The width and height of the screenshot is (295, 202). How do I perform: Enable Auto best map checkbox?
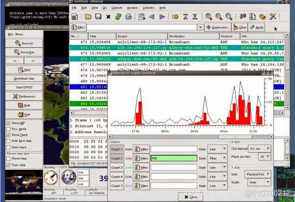[8, 141]
